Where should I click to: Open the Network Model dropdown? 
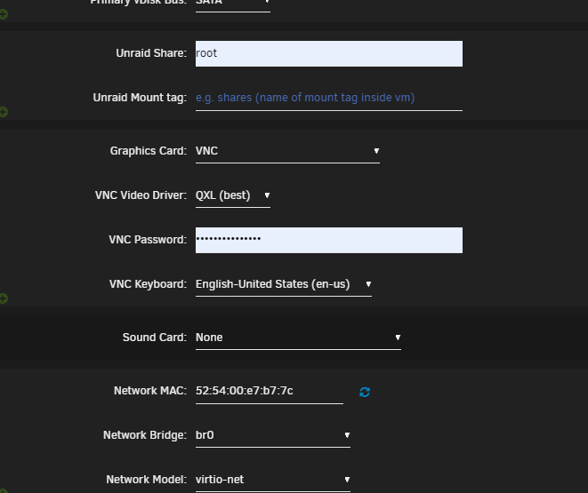pos(272,480)
